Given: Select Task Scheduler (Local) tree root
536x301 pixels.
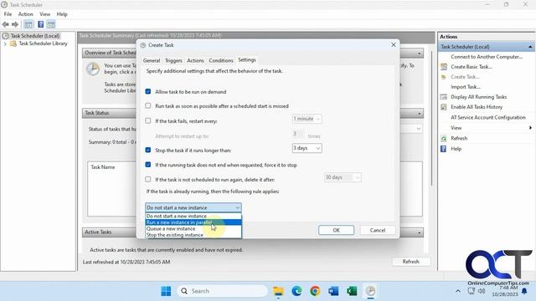Looking at the screenshot, I should [x=35, y=36].
